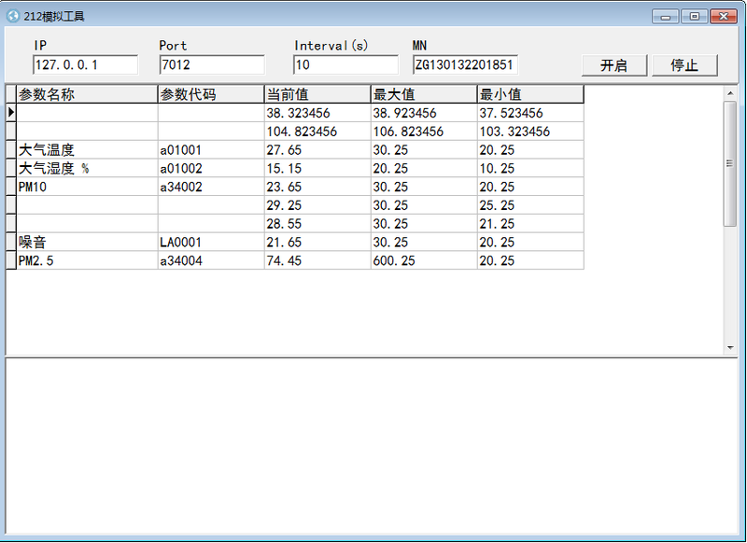
Task: Click min value 10.25 in 大气湿度 row
Action: coord(530,169)
